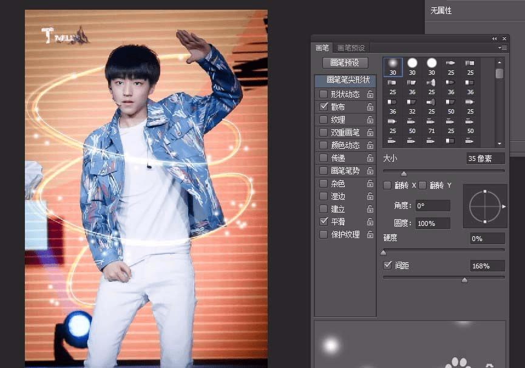Choose the size 71 brush tip preset
This screenshot has height=368, width=525.
click(432, 125)
